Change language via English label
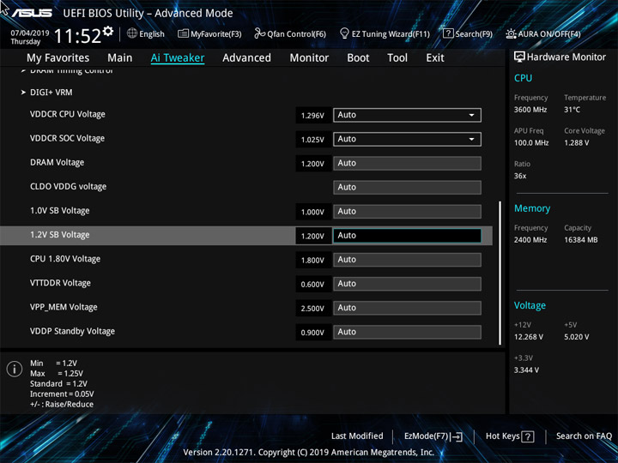This screenshot has height=463, width=618. coord(152,33)
